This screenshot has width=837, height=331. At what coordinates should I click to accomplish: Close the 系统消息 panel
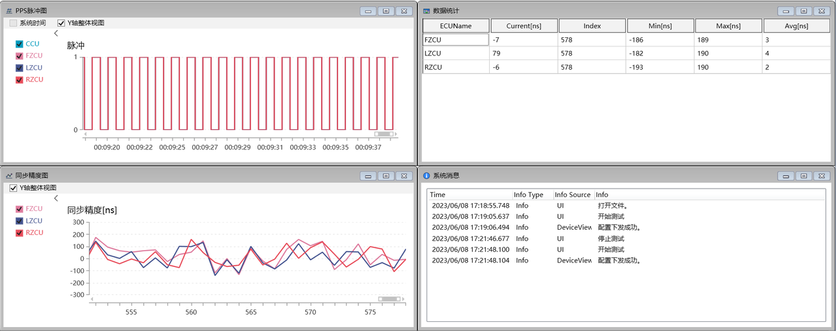[x=822, y=176]
